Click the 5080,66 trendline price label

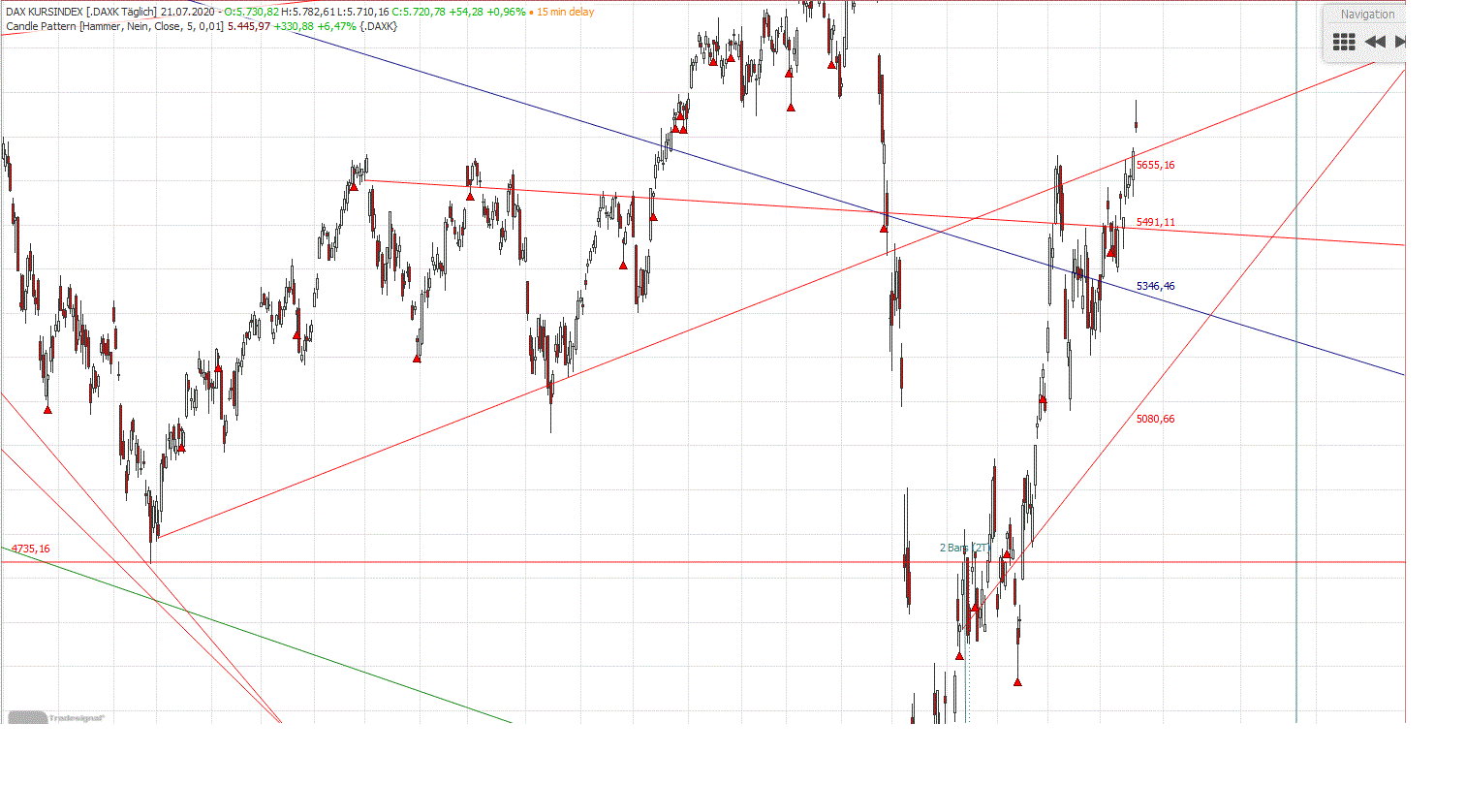click(1156, 419)
